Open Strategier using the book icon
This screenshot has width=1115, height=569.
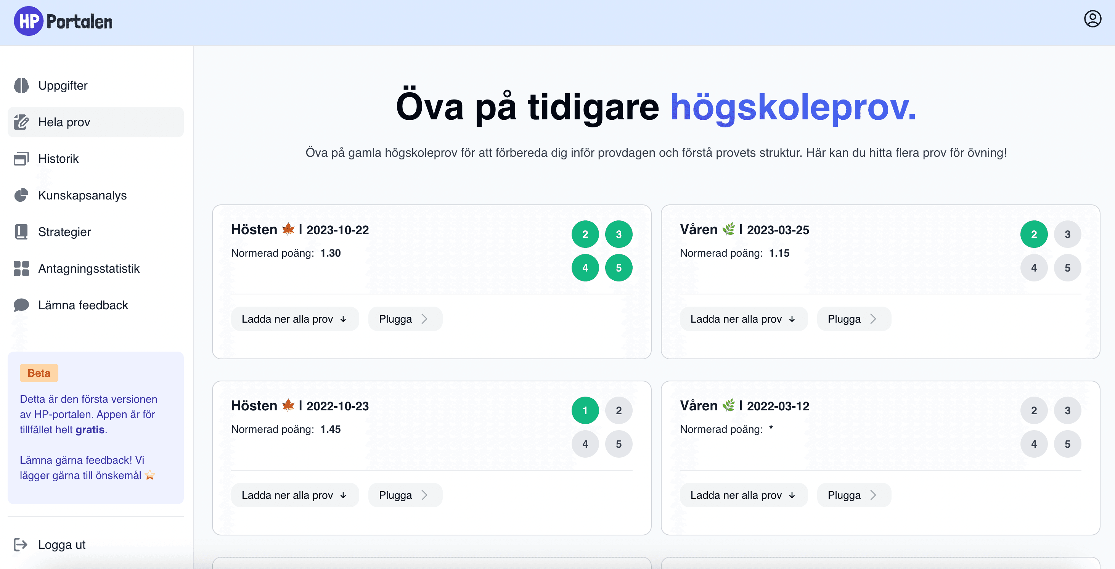tap(21, 231)
